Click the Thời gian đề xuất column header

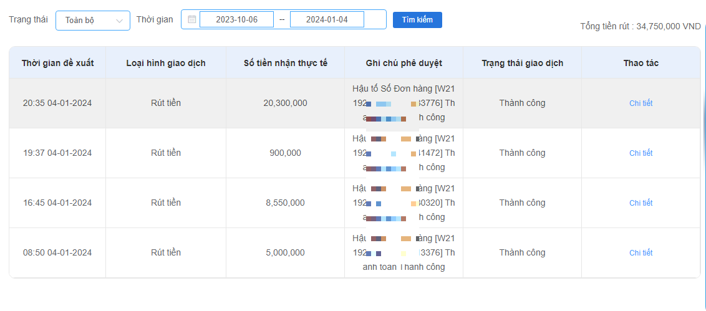[x=57, y=63]
